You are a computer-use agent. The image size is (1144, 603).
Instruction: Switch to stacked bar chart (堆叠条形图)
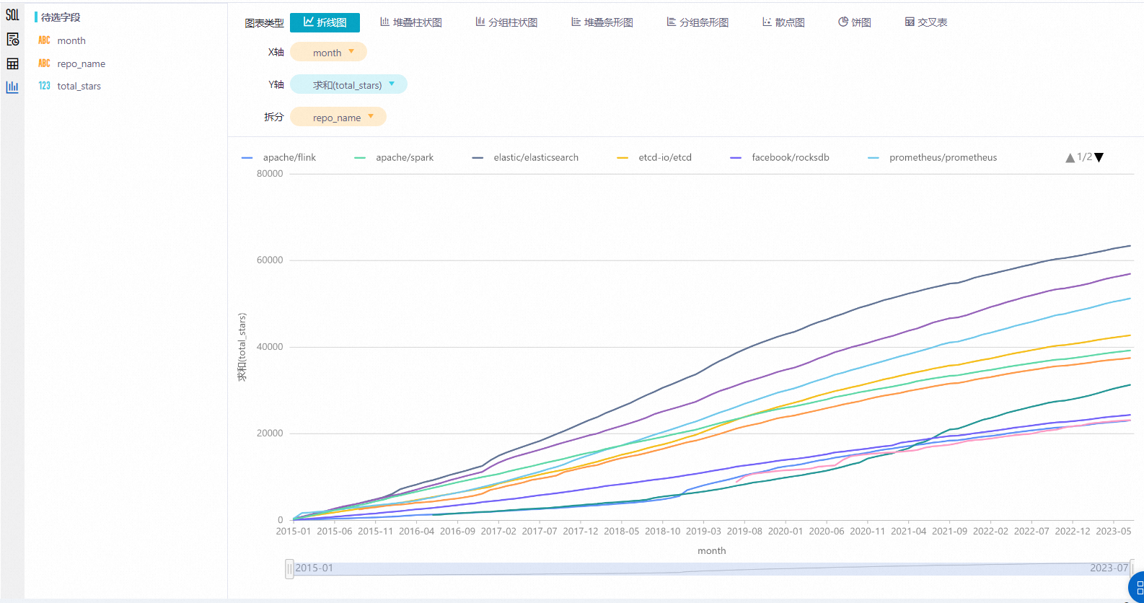[x=602, y=22]
